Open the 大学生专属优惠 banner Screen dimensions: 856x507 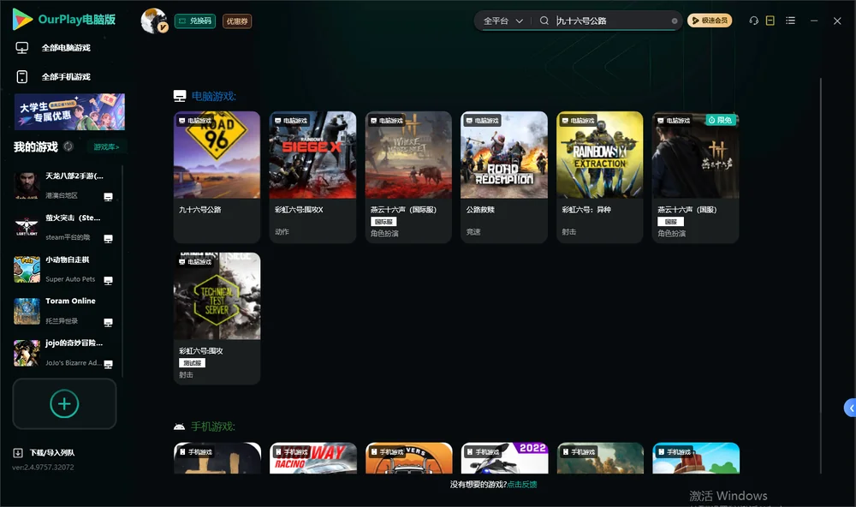pyautogui.click(x=69, y=111)
